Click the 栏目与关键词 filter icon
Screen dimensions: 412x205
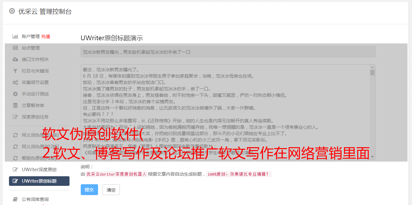pos(15,71)
